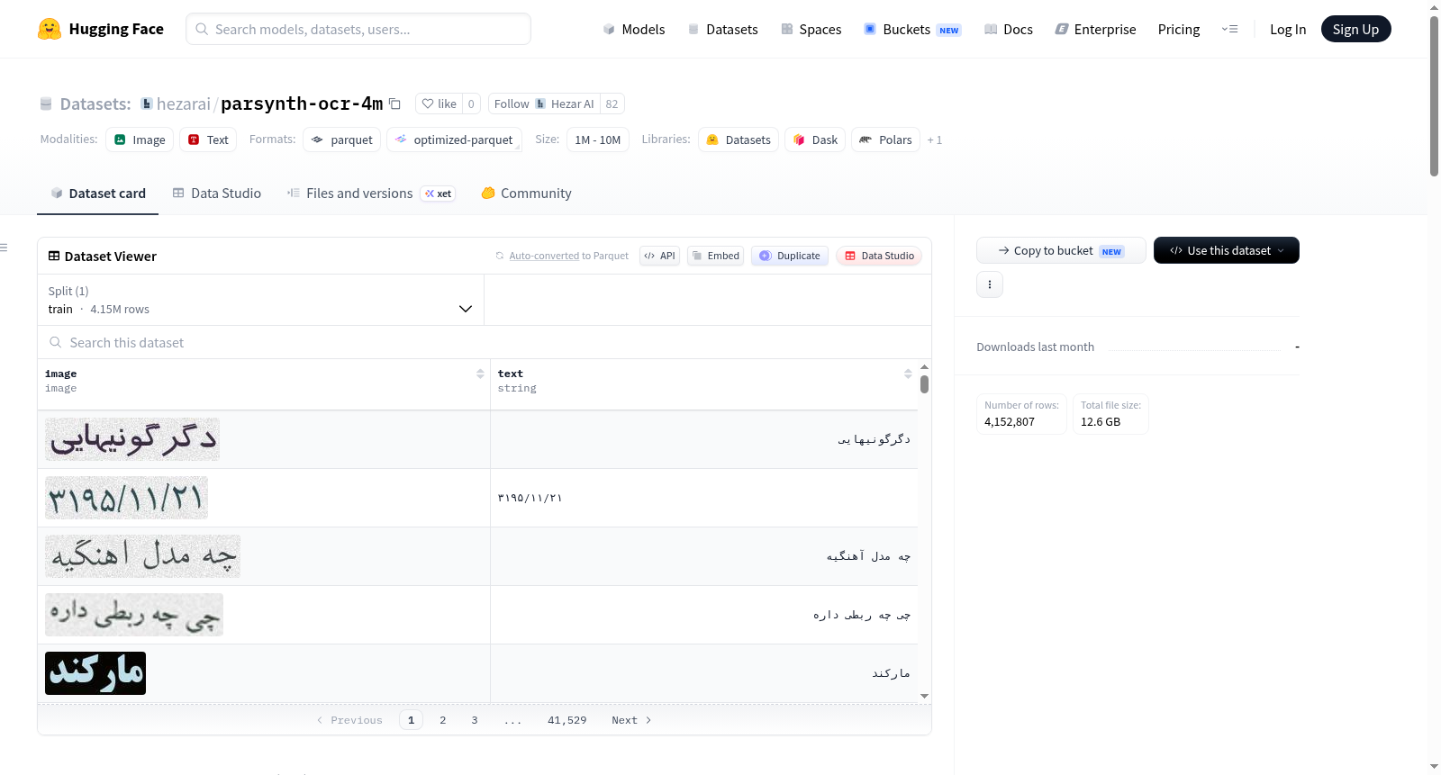Click the ۳۱۹۵/۱۱/۲۱ text cell
Image resolution: width=1441 pixels, height=775 pixels.
pyautogui.click(x=704, y=498)
